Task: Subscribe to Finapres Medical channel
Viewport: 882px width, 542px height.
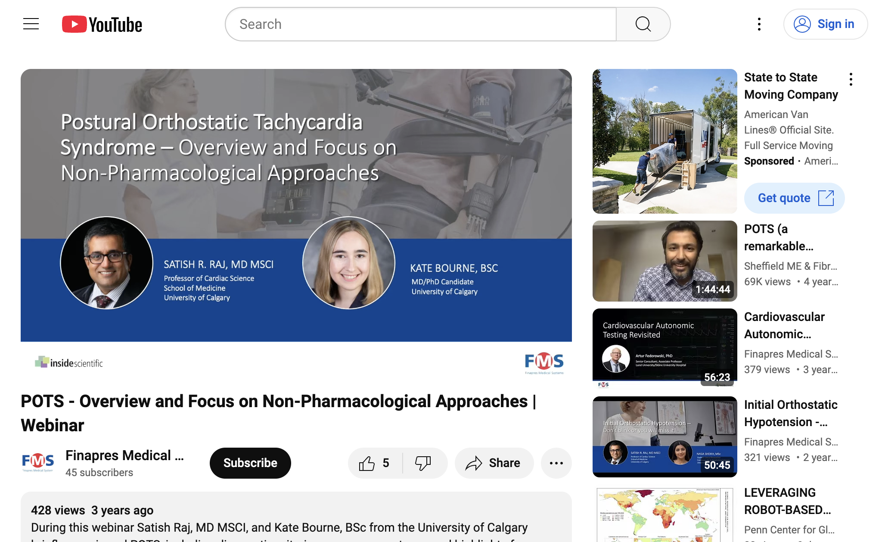Action: (x=250, y=463)
